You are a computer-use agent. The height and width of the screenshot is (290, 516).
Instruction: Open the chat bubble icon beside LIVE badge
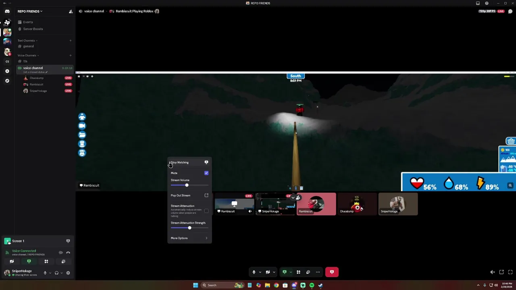click(x=510, y=11)
